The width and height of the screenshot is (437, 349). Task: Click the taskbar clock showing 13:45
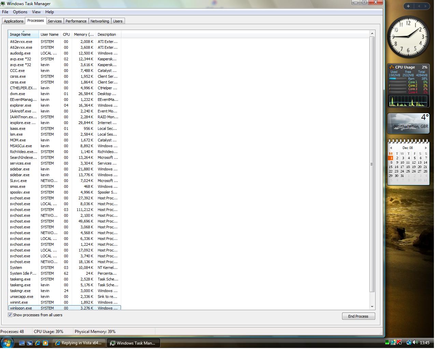click(425, 343)
